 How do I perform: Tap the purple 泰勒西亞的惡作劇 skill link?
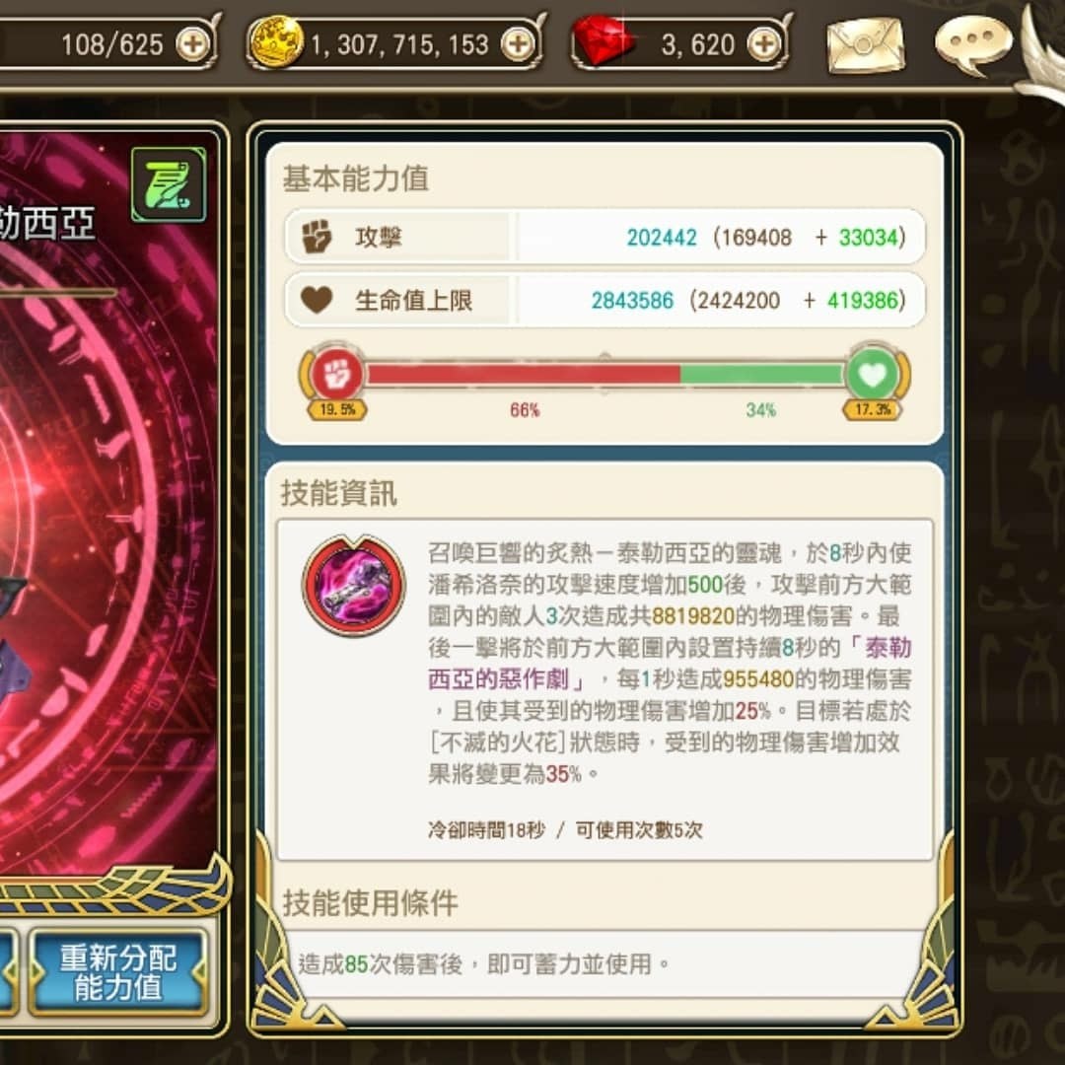(669, 663)
